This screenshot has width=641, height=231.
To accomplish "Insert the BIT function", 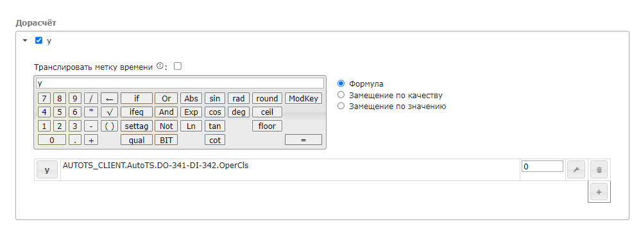I will (x=166, y=140).
